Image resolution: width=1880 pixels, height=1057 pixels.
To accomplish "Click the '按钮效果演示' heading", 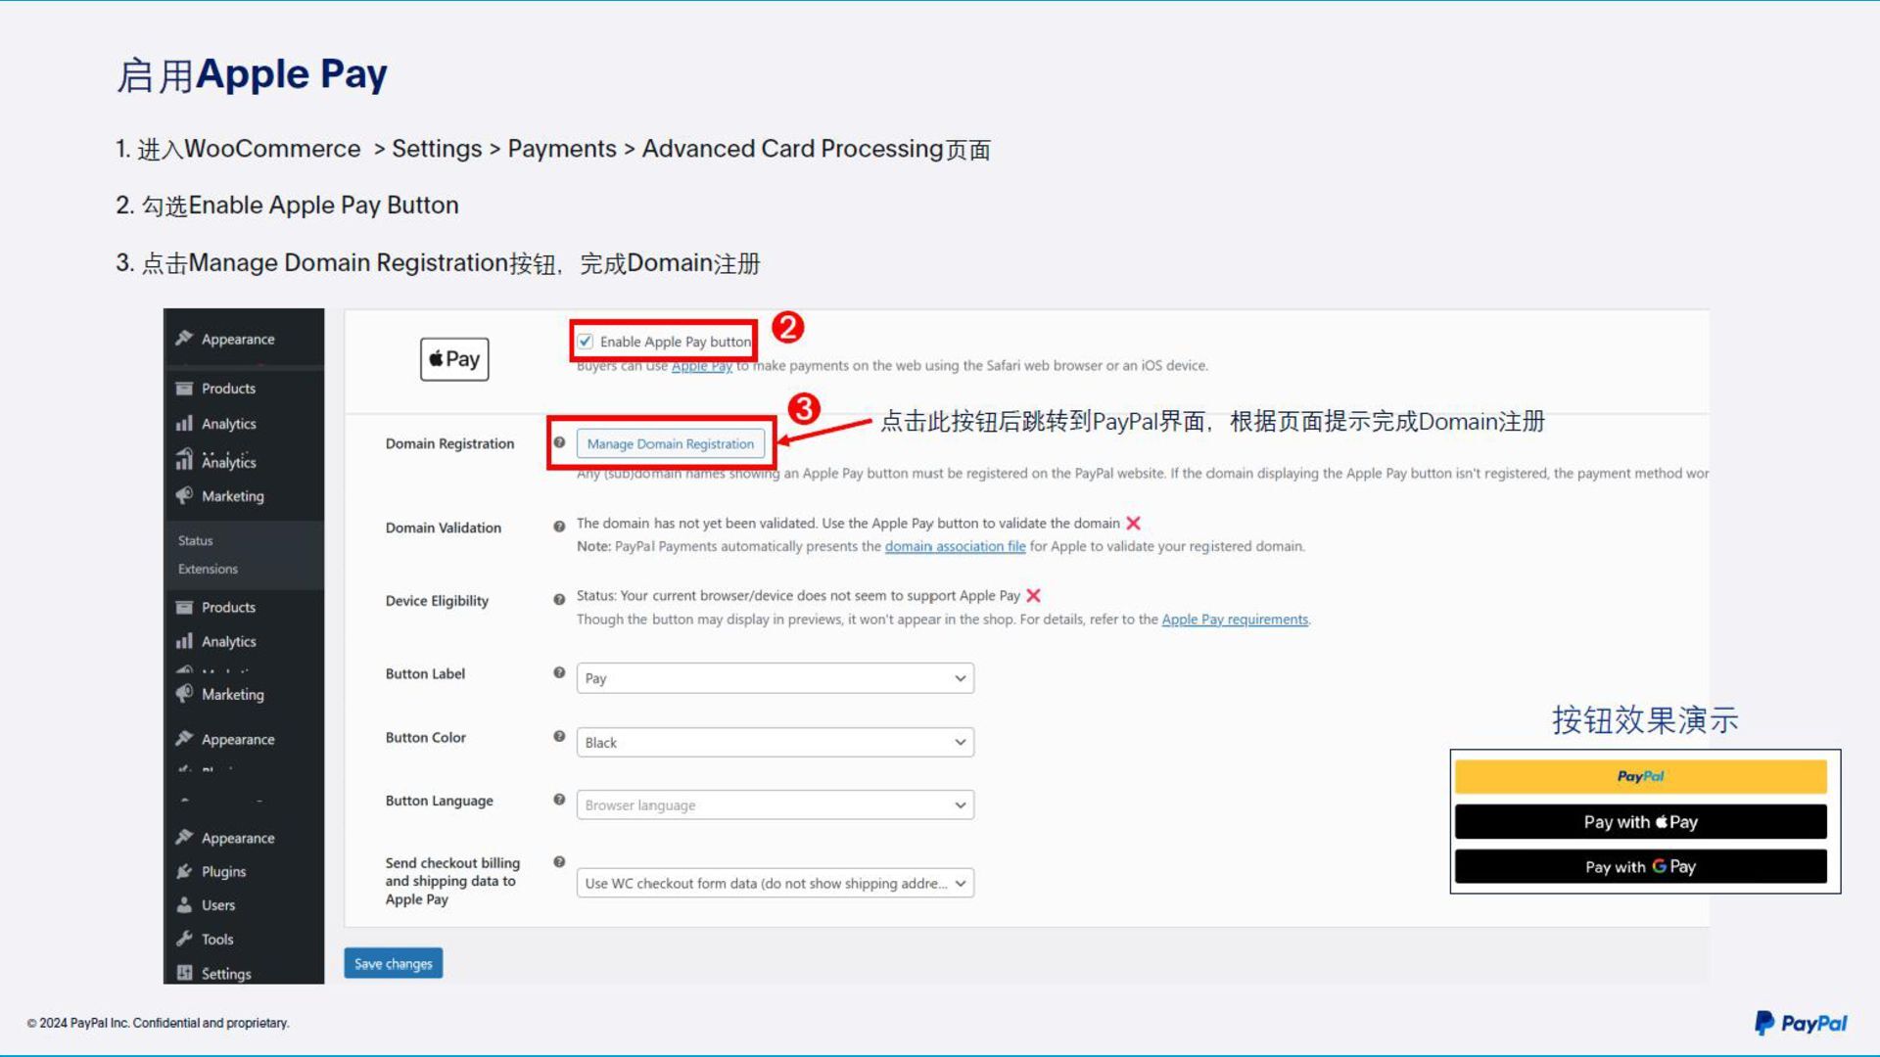I will [x=1645, y=720].
